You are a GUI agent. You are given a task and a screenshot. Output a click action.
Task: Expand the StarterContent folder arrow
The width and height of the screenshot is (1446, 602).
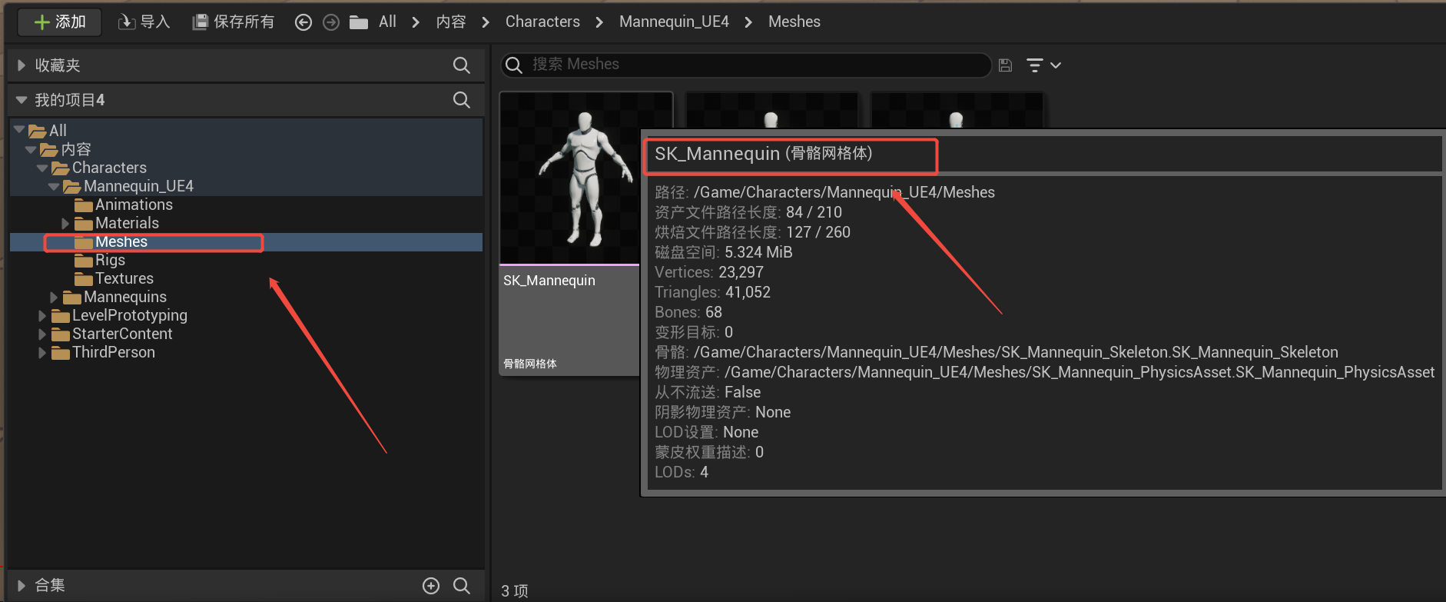pos(42,334)
